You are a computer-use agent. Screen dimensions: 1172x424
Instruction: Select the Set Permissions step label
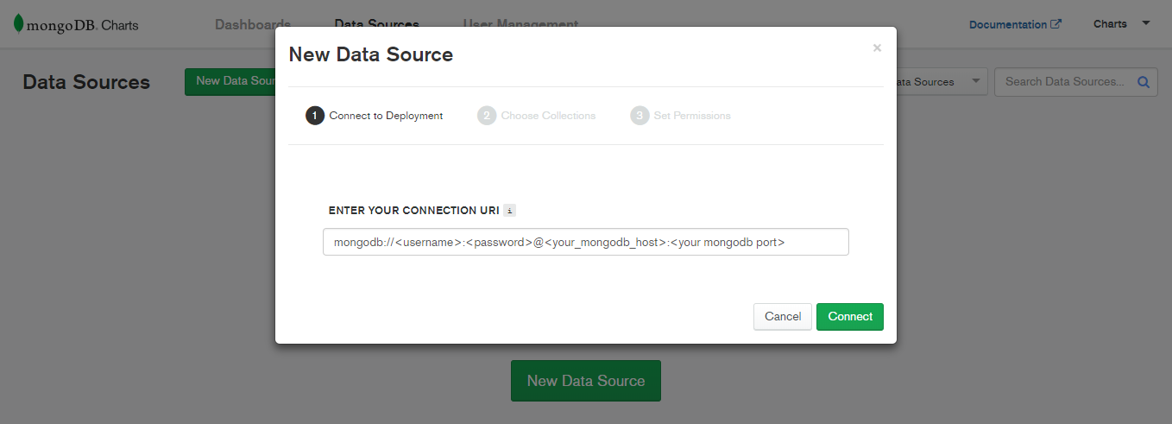[692, 116]
